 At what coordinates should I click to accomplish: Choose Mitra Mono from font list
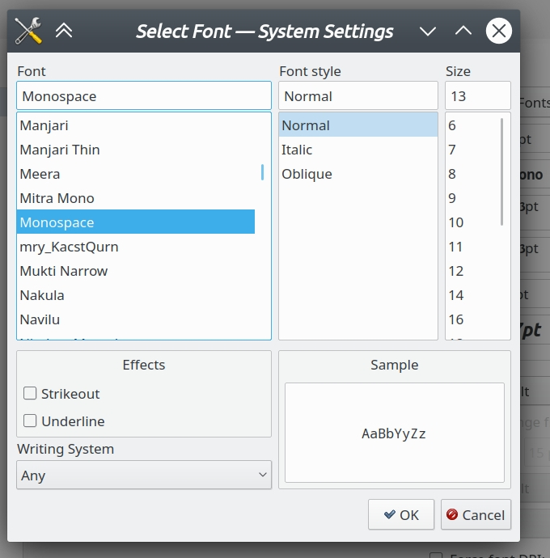(x=57, y=198)
